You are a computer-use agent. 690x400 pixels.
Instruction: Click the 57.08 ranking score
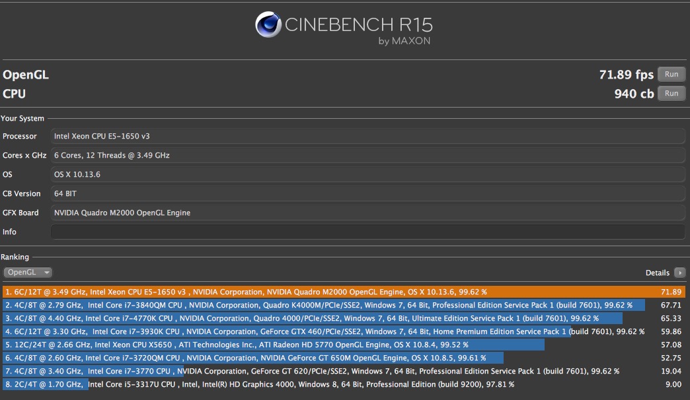point(671,345)
